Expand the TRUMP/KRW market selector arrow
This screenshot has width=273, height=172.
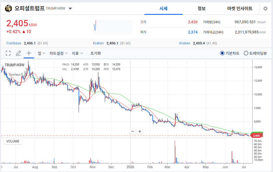(x=70, y=9)
